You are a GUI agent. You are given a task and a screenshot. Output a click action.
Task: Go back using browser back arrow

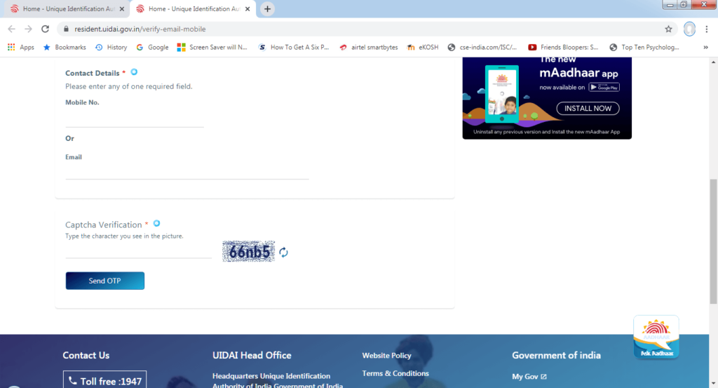point(11,29)
